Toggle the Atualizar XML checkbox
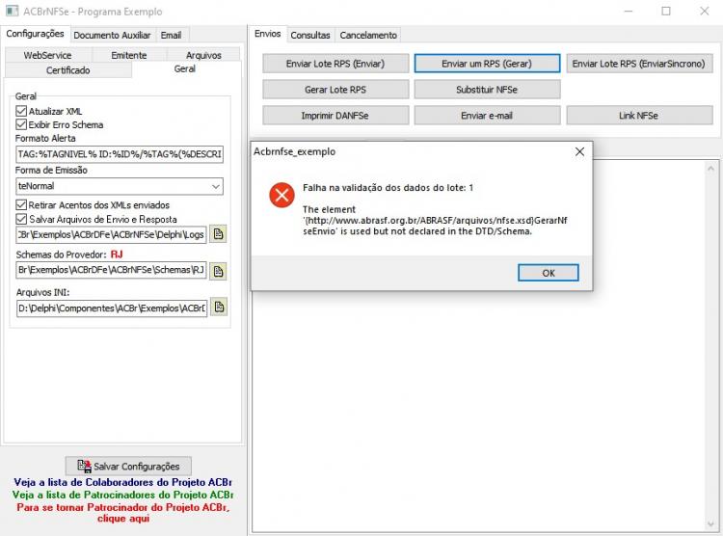723x536 pixels. pyautogui.click(x=21, y=111)
